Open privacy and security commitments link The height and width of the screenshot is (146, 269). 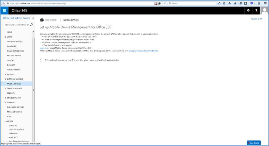[x=143, y=51]
